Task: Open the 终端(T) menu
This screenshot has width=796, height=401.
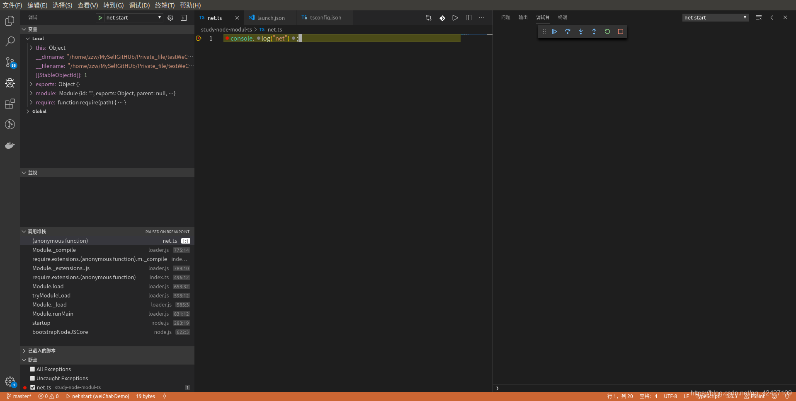Action: coord(165,5)
